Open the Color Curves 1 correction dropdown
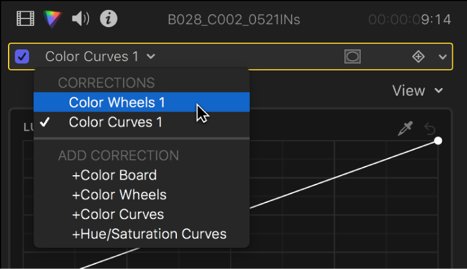The width and height of the screenshot is (467, 269). pos(100,57)
